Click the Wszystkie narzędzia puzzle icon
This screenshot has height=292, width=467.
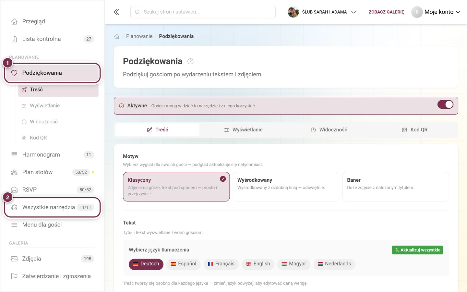14,207
